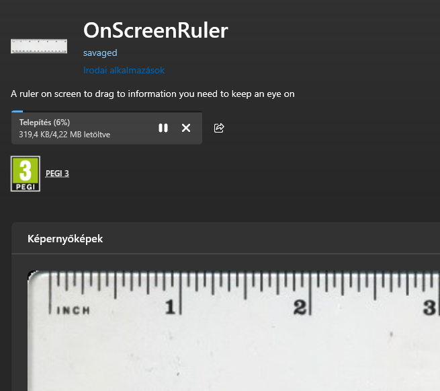The height and width of the screenshot is (391, 440).
Task: Click the OnScreenRuler app logo thumbnail
Action: pyautogui.click(x=39, y=46)
